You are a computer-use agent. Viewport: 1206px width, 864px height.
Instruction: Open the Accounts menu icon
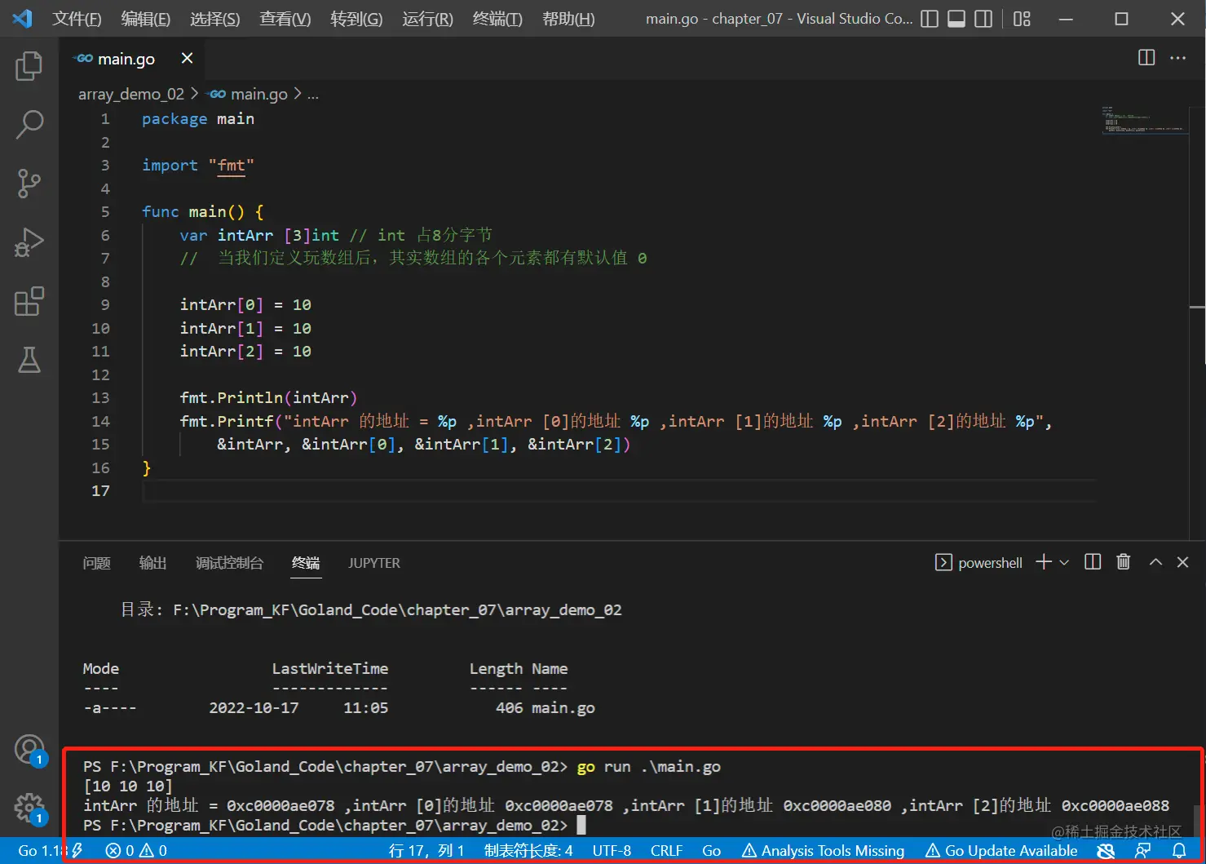[x=29, y=749]
